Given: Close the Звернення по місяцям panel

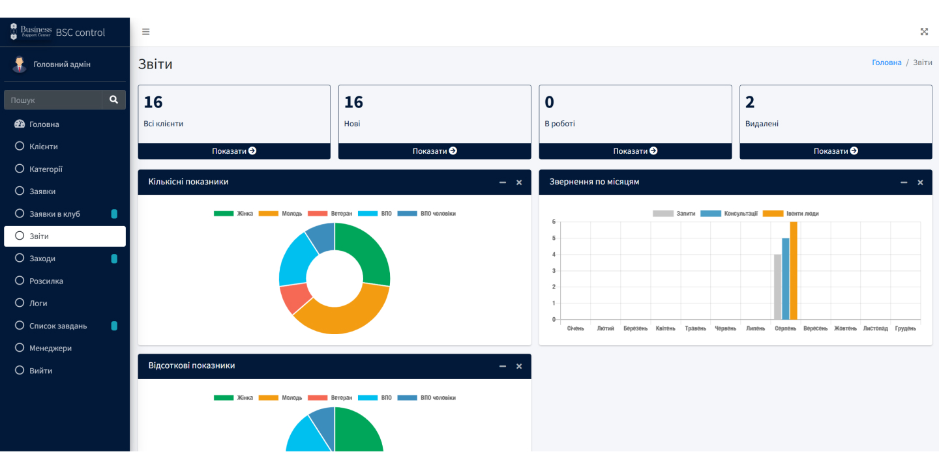Looking at the screenshot, I should 920,182.
